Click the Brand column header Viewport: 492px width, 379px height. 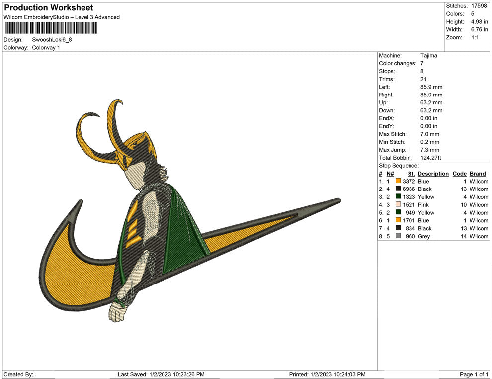[478, 174]
